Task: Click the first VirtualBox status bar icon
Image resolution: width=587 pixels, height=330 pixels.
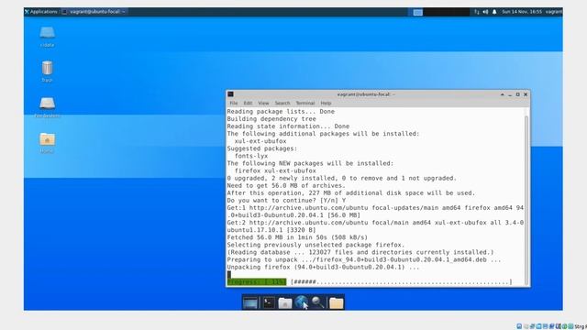Action: pos(519,326)
